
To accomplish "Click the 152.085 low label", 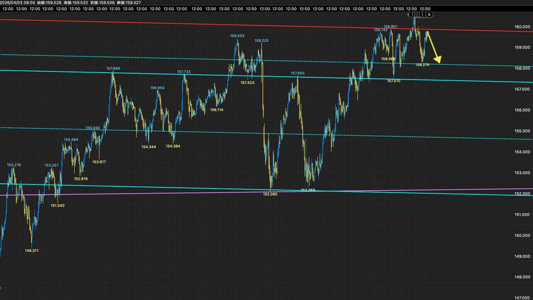I will [270, 194].
